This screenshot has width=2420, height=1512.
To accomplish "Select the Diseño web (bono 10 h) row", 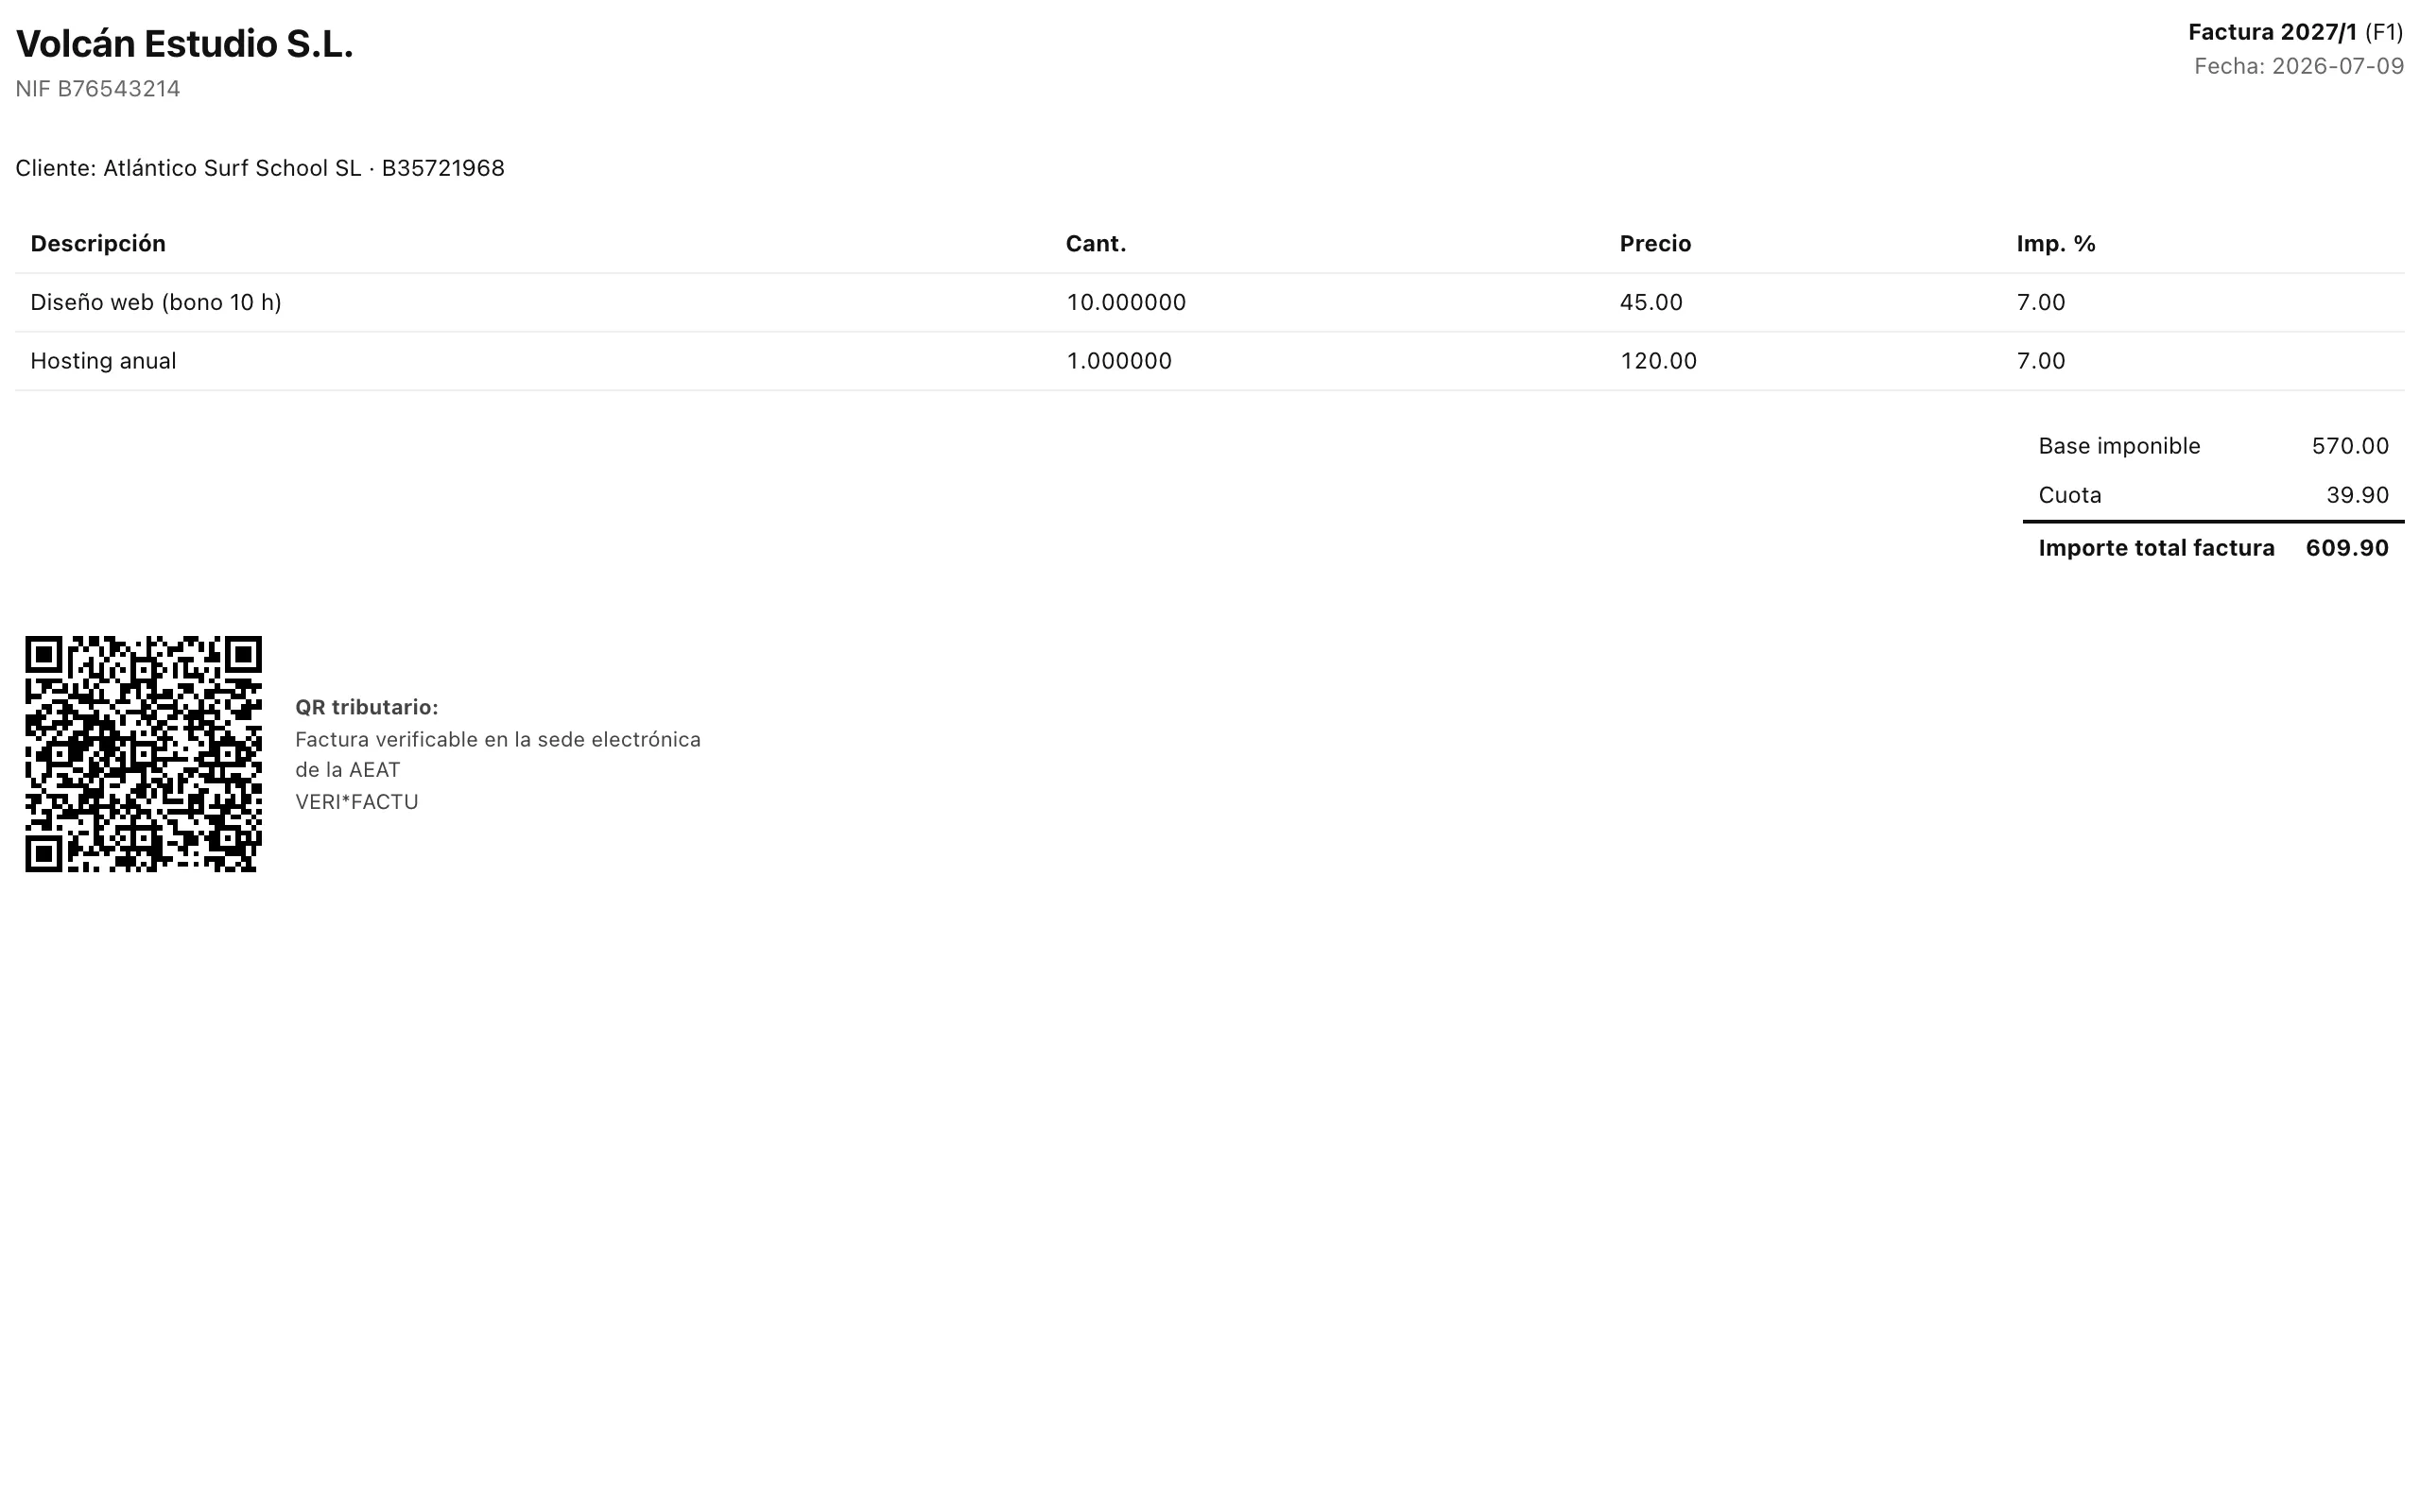I will pyautogui.click(x=1210, y=302).
